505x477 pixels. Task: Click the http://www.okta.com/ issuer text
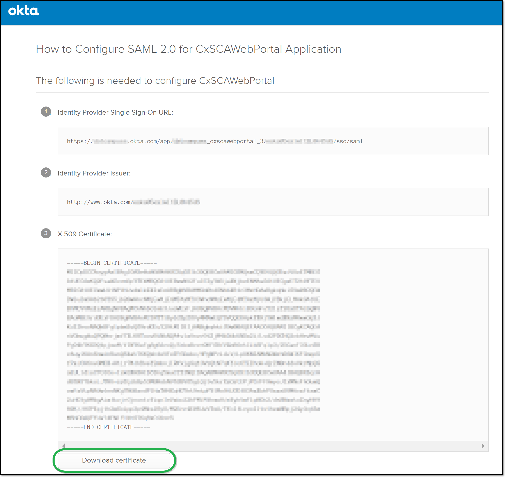coord(100,202)
